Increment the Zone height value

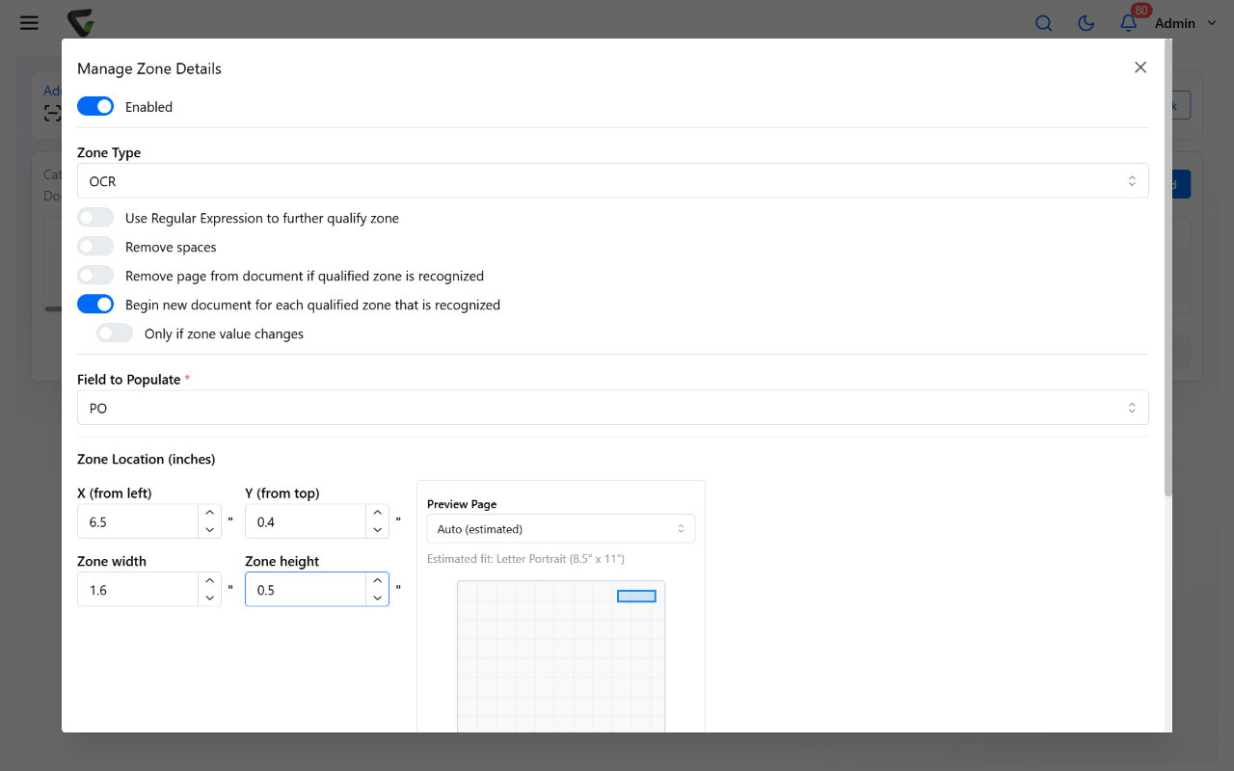tap(377, 580)
